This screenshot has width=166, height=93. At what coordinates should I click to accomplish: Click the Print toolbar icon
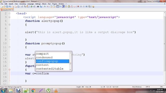(x=18, y=6)
